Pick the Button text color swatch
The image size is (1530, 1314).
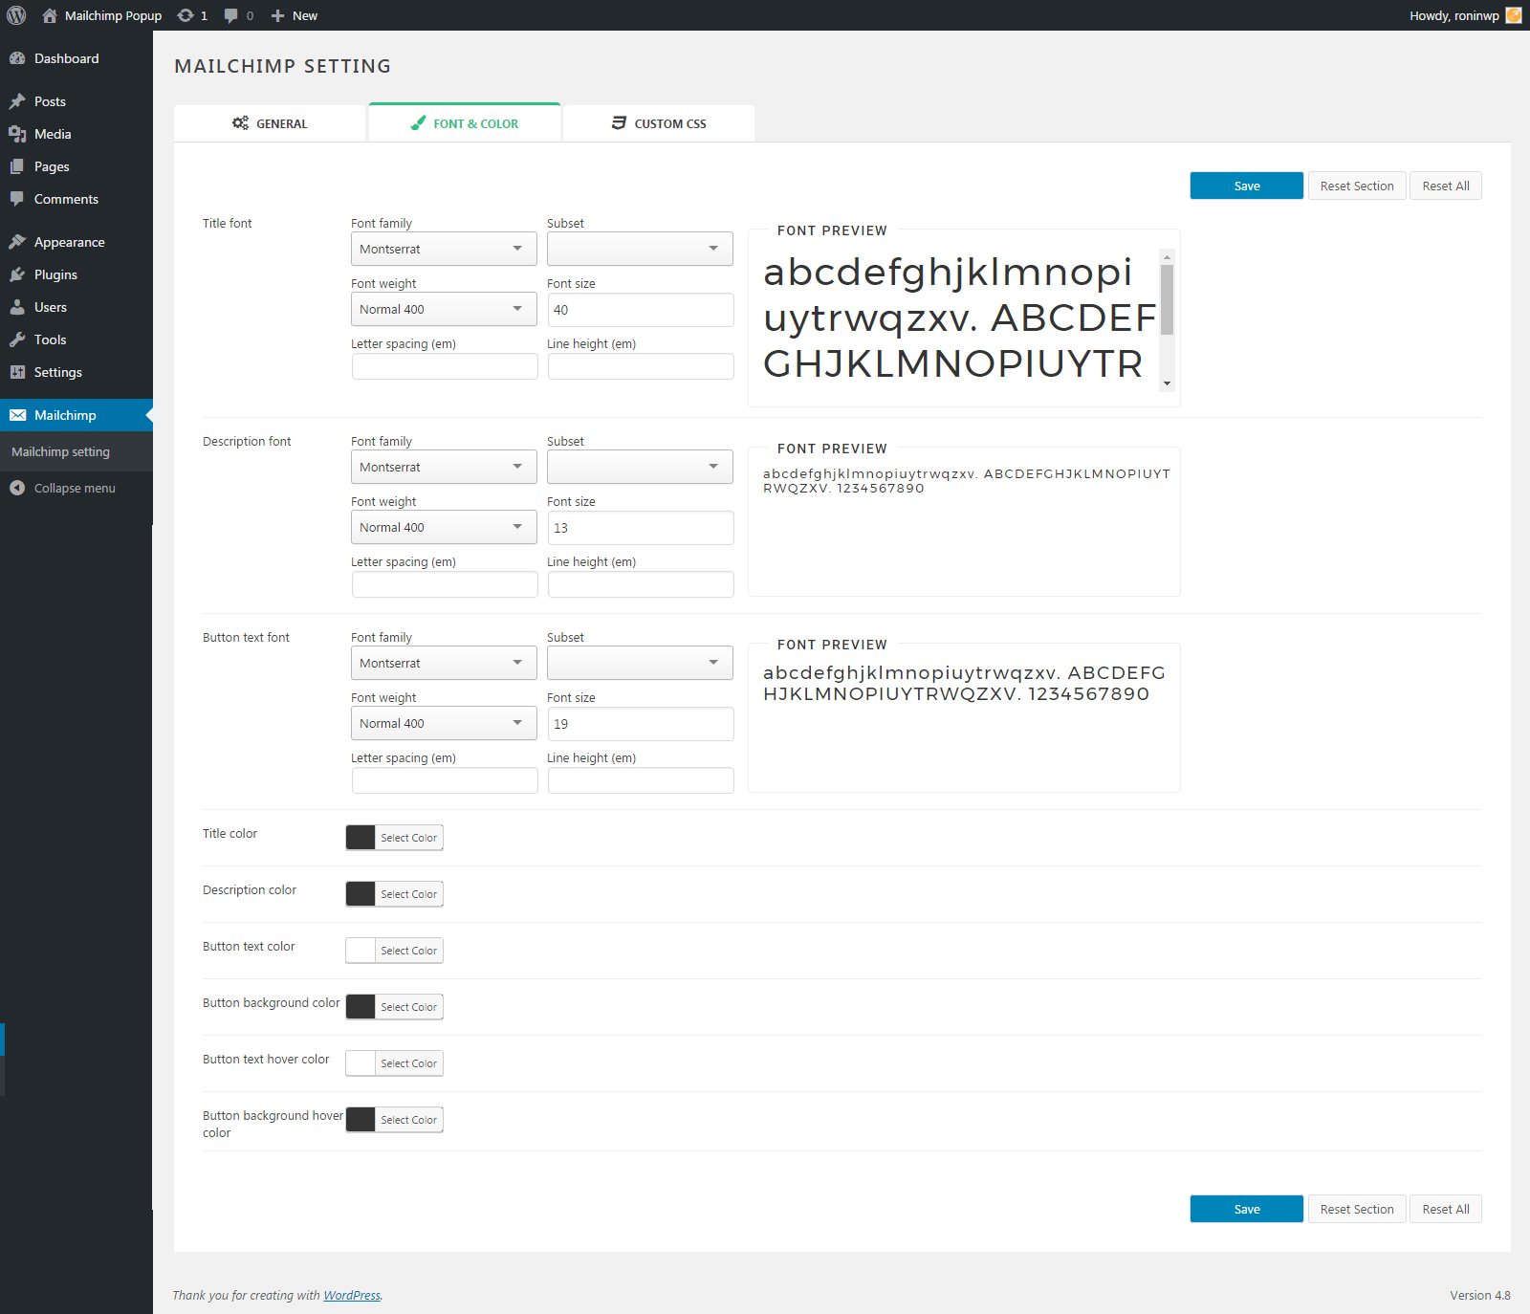point(361,951)
